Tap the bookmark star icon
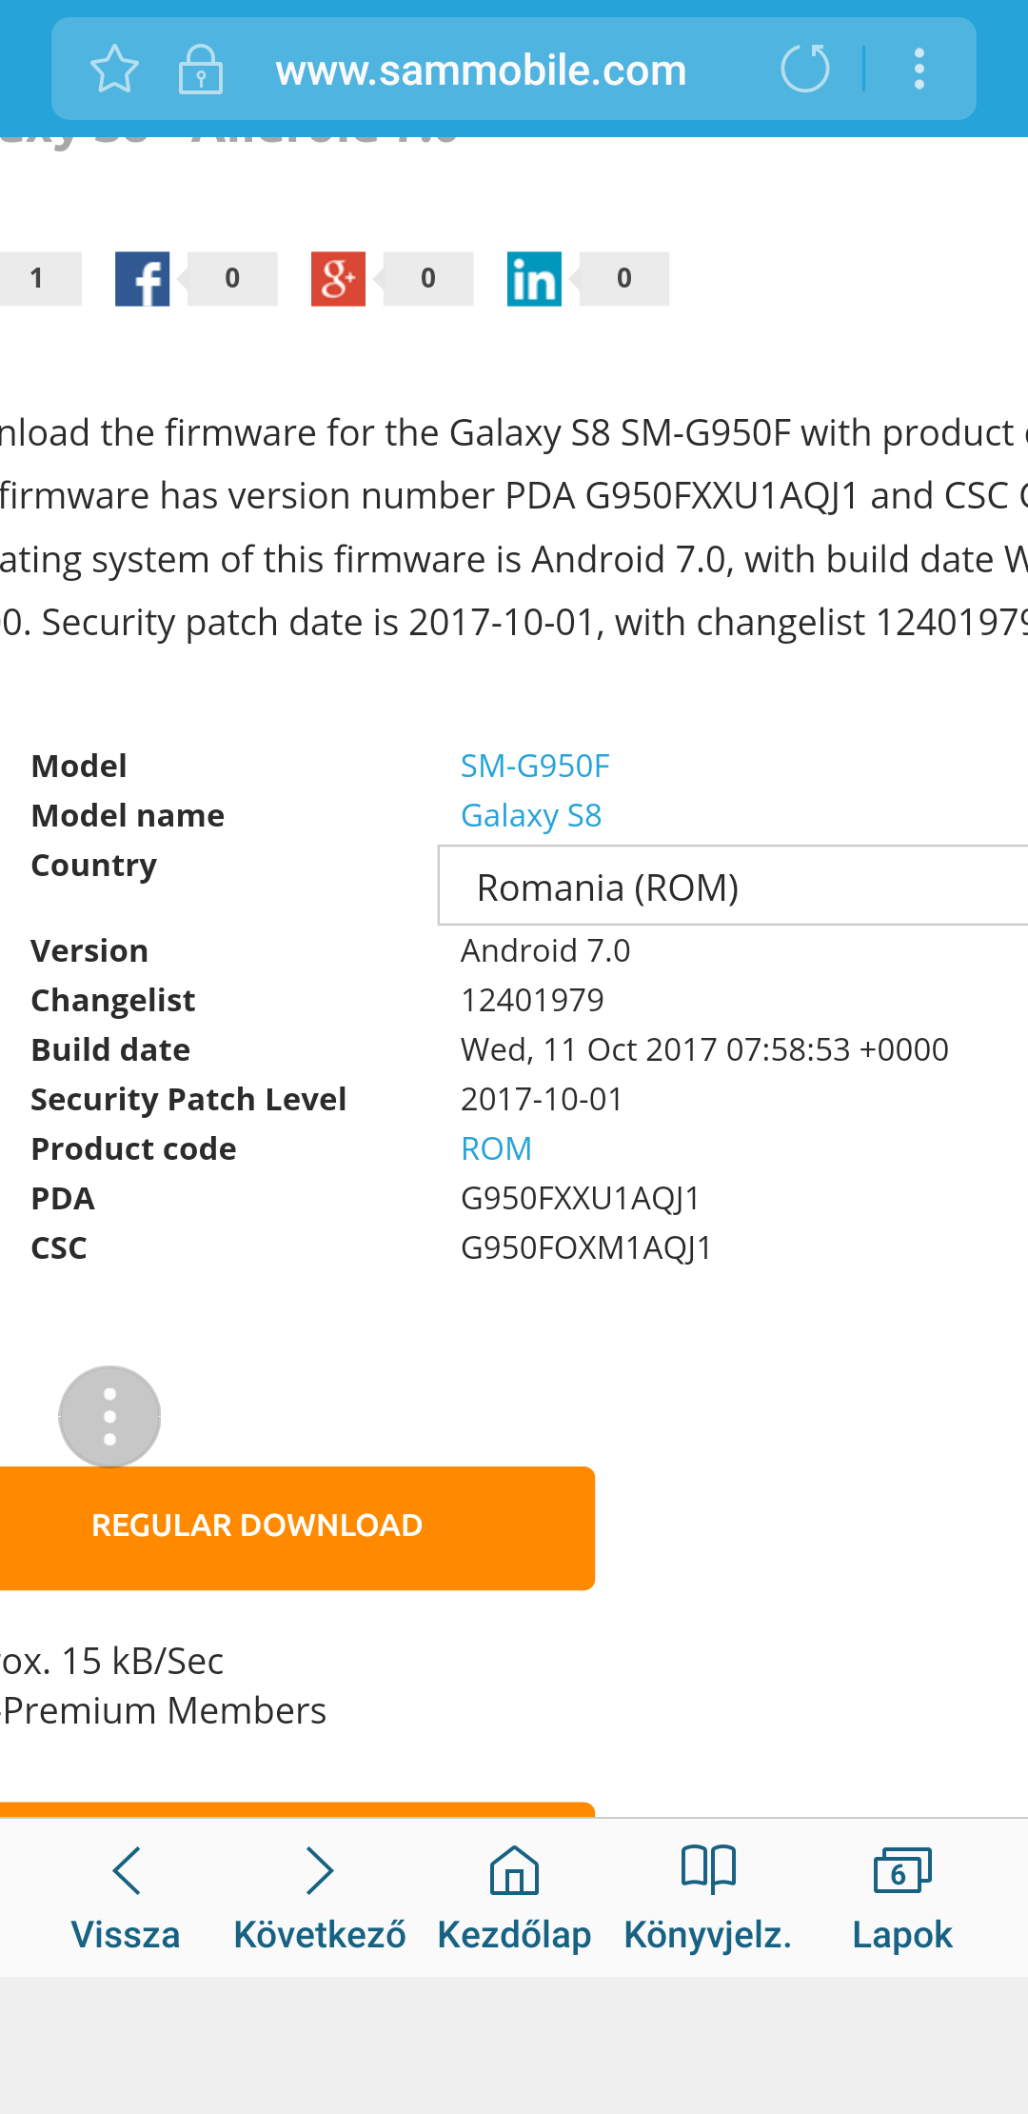 [x=114, y=70]
